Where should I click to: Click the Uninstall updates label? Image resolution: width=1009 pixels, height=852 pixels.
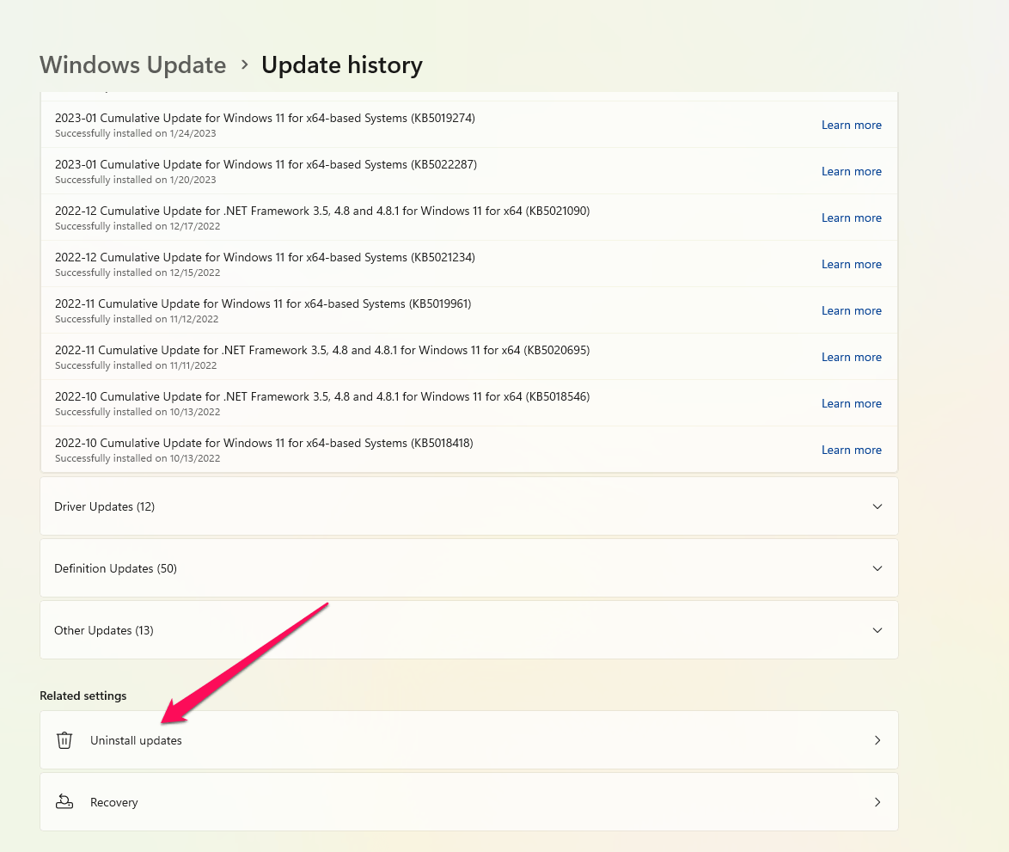tap(136, 741)
